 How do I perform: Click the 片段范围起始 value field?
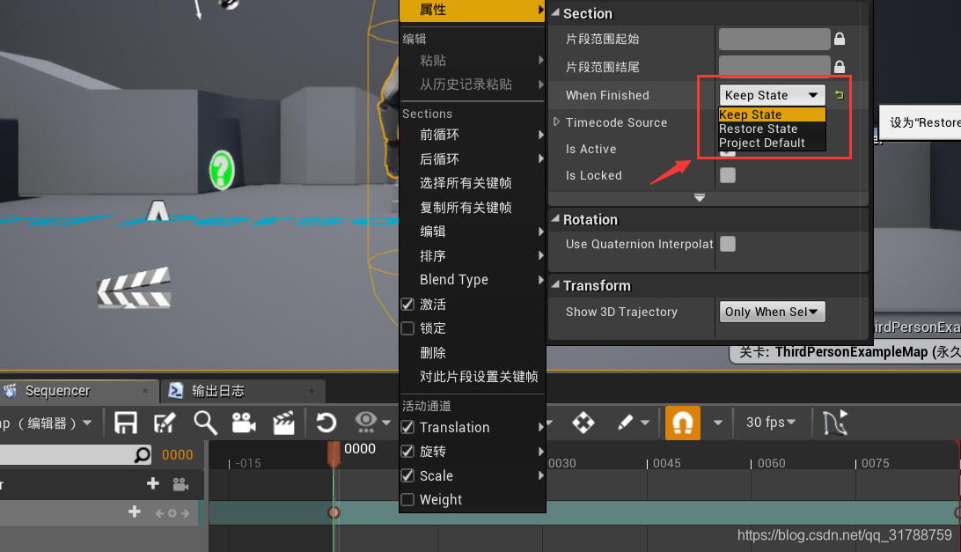click(x=774, y=39)
